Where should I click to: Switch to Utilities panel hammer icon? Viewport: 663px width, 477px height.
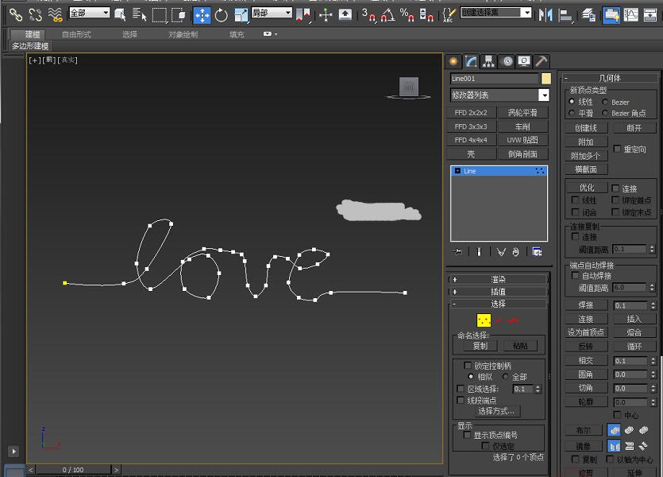(x=541, y=60)
